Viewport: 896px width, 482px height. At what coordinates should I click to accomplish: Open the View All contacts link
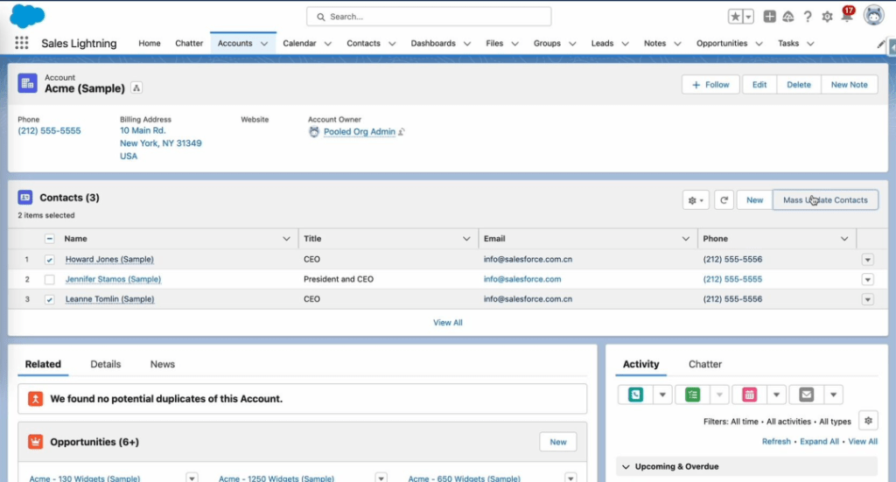(x=448, y=323)
